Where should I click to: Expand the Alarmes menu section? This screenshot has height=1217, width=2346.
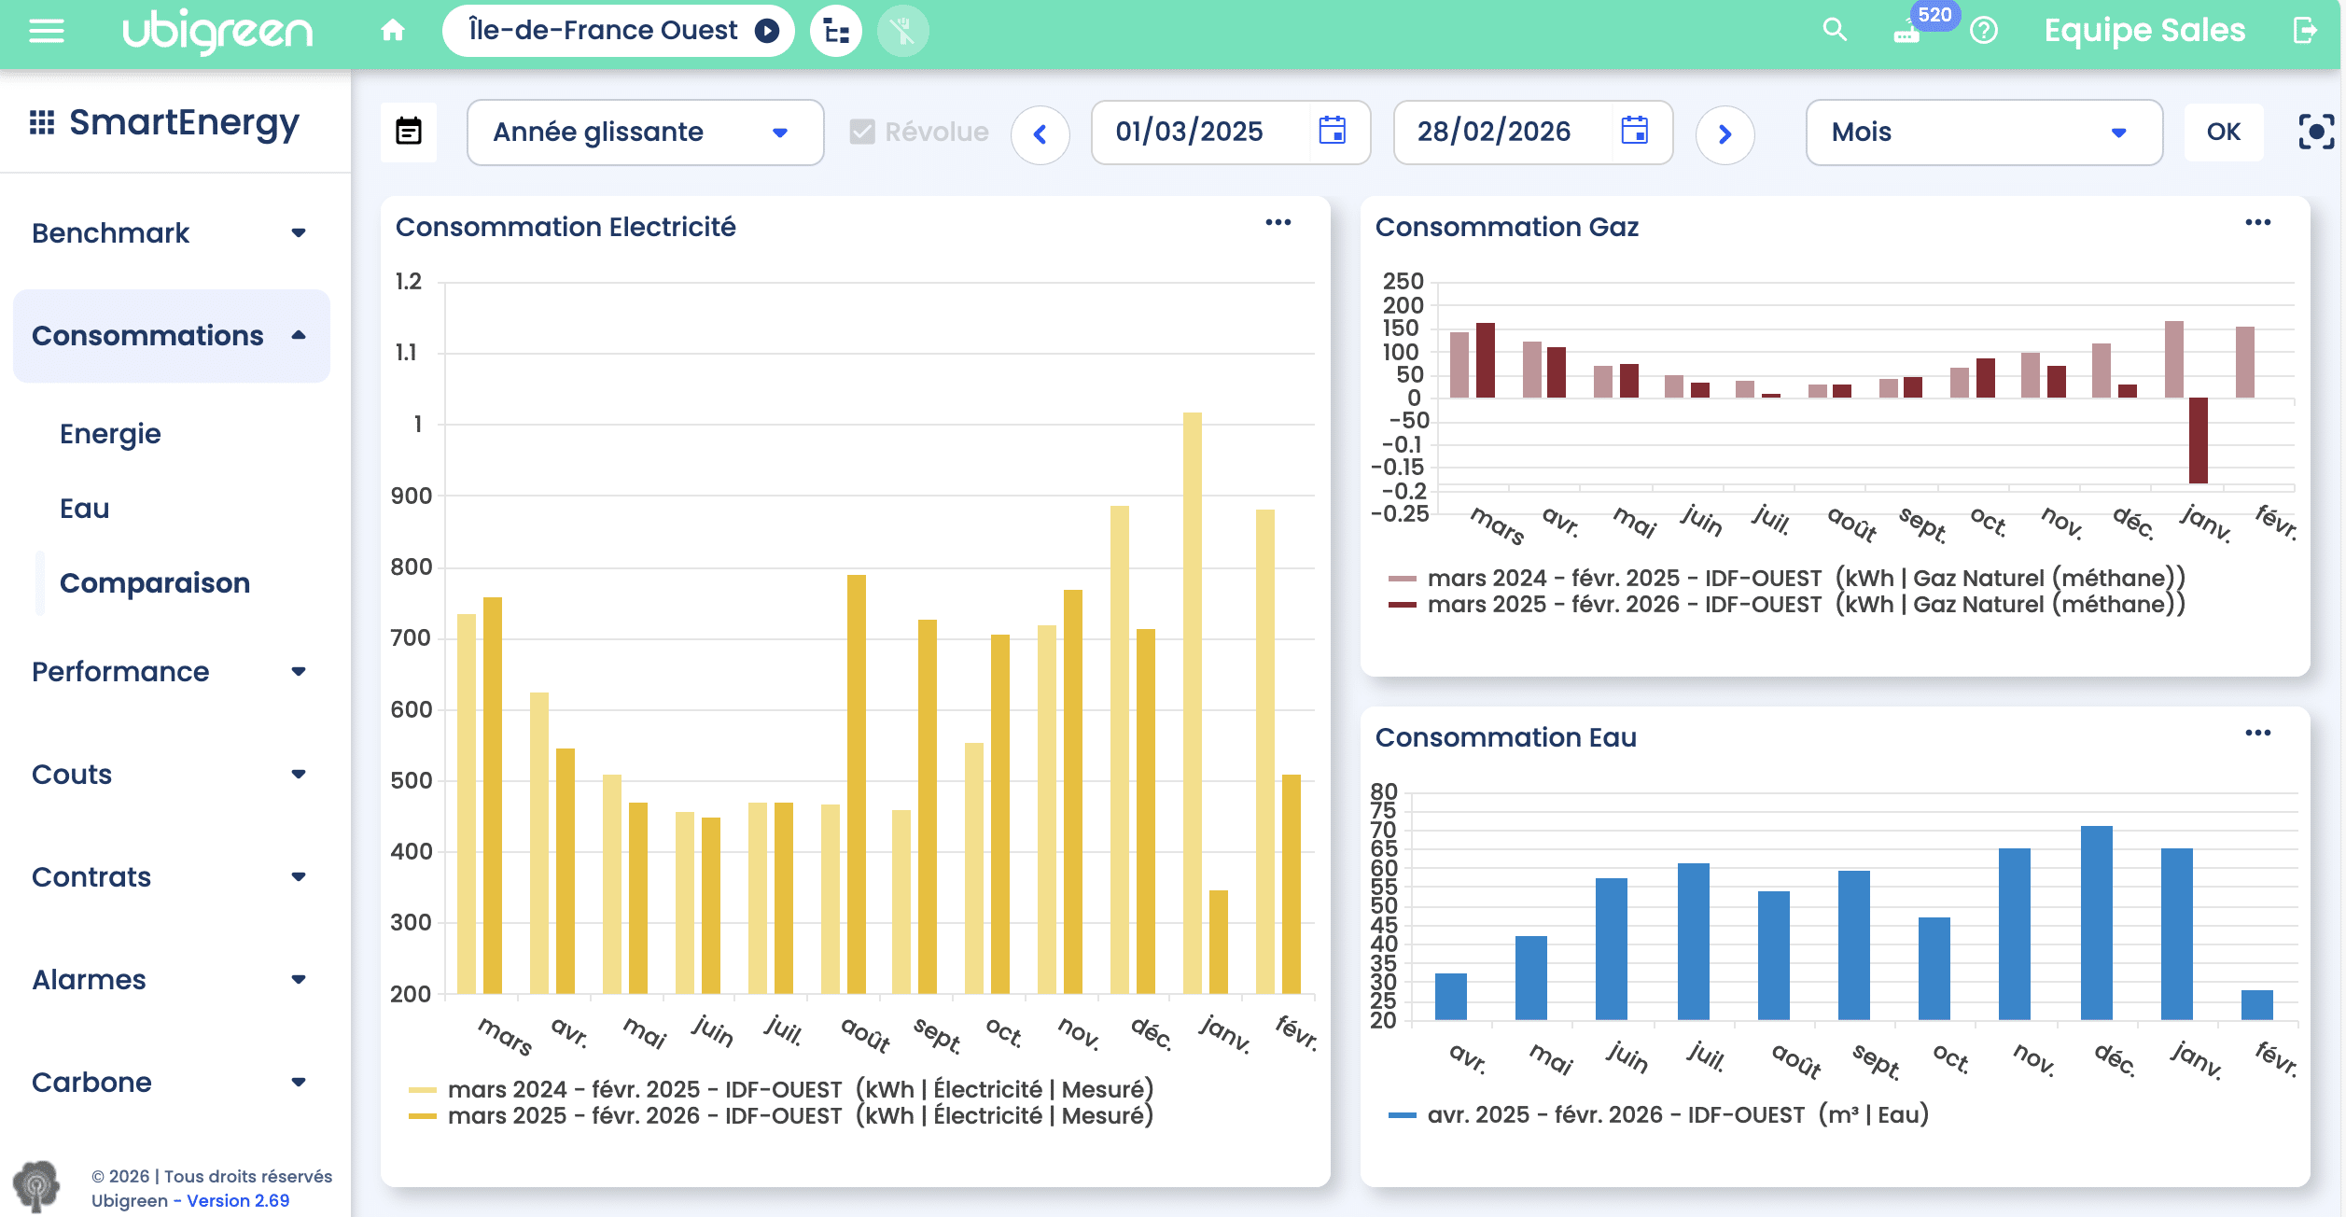172,980
